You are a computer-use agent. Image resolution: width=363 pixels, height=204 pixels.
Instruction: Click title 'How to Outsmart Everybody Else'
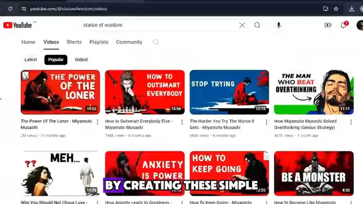(138, 124)
